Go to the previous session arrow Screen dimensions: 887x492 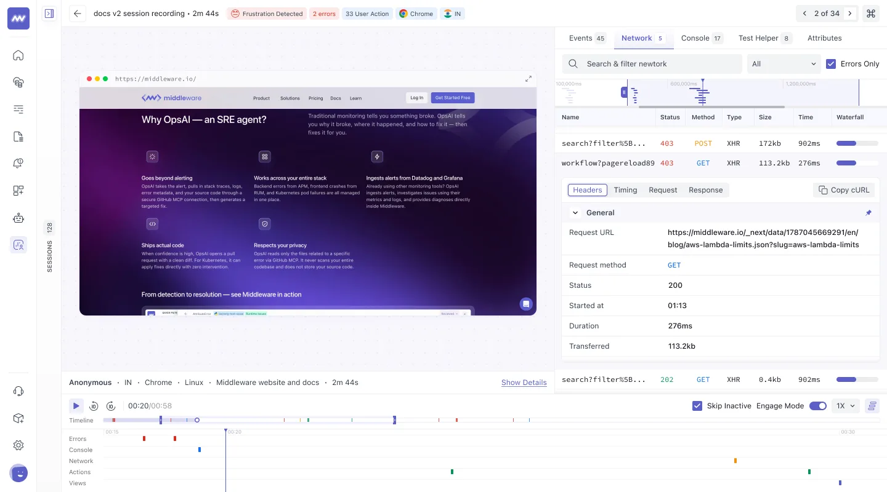(804, 14)
